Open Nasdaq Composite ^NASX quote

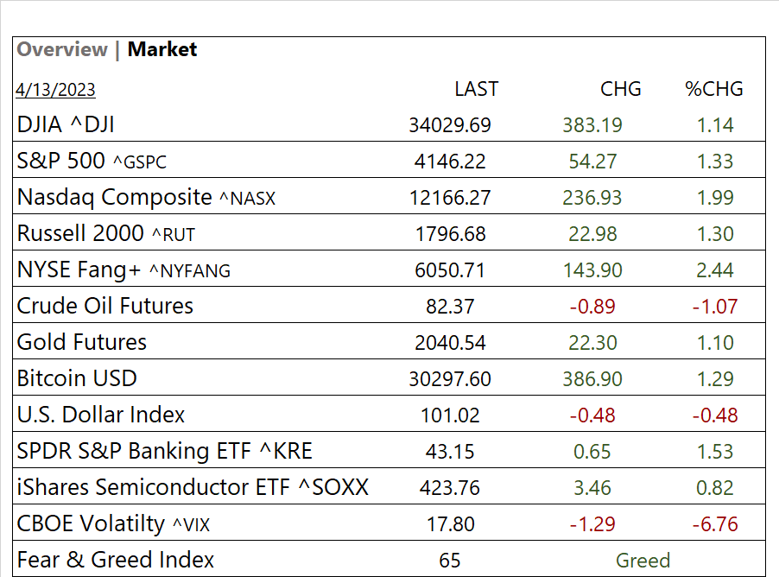tap(146, 198)
